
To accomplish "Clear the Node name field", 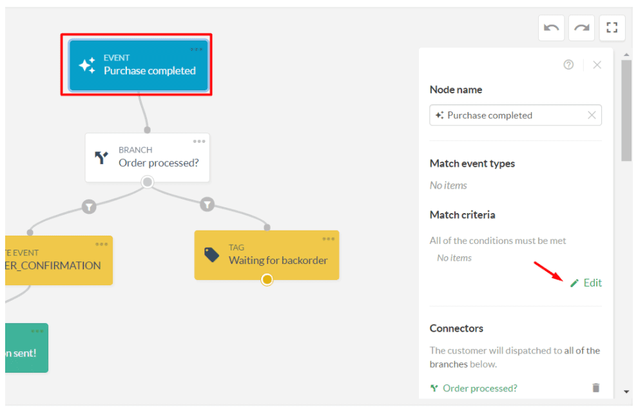I will point(592,115).
